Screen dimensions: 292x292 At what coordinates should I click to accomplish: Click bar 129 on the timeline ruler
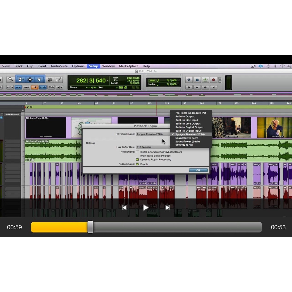[x=167, y=103]
